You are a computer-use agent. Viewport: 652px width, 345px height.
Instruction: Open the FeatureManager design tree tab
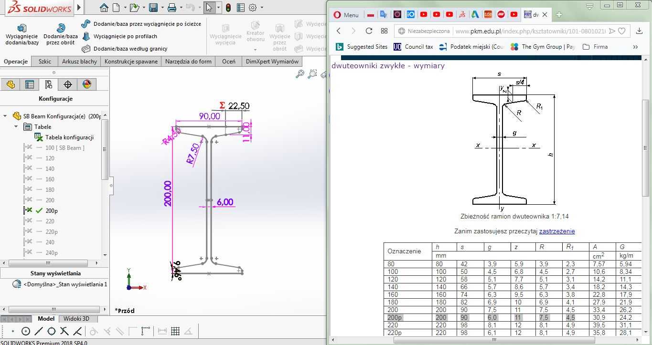coord(11,84)
